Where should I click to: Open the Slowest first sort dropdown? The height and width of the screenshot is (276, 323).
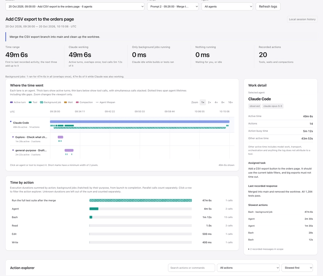(297, 268)
